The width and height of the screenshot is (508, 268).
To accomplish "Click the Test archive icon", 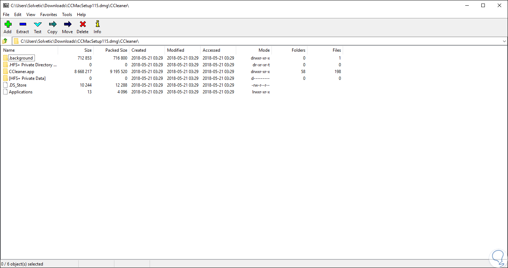I will tap(37, 24).
